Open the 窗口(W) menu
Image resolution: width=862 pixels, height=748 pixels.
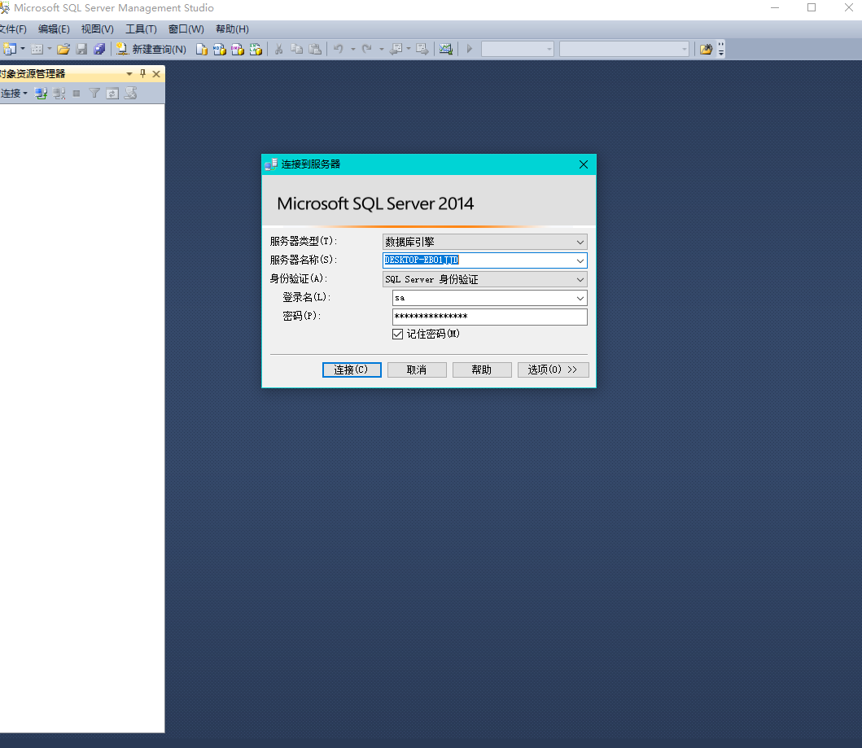tap(186, 29)
